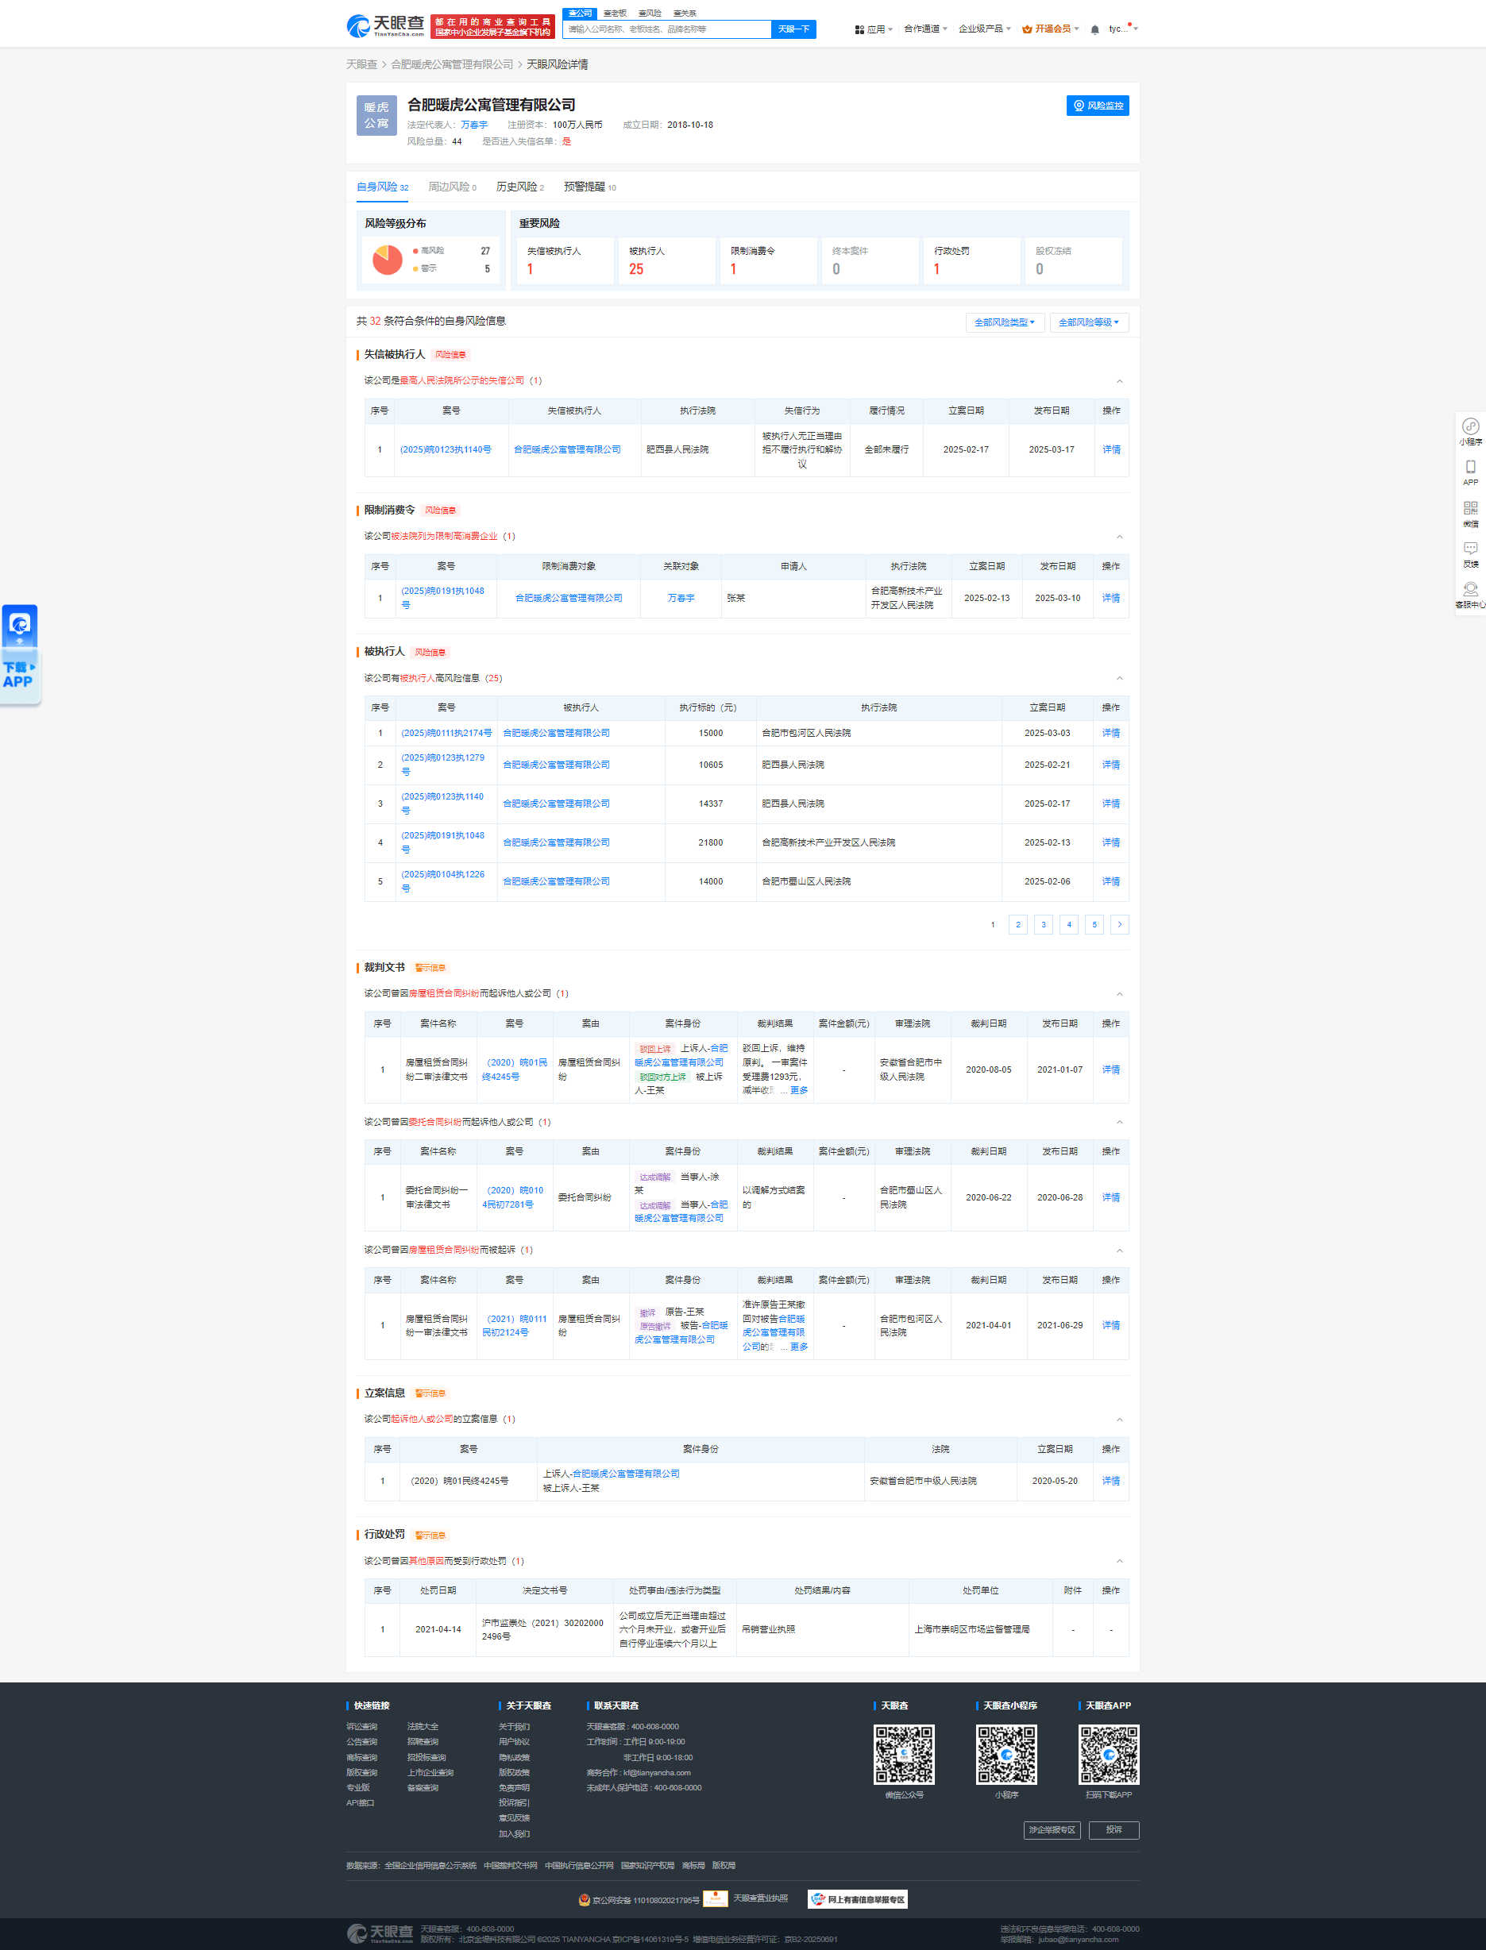Collapse the 委托合同纠纷 section

[x=1119, y=1122]
